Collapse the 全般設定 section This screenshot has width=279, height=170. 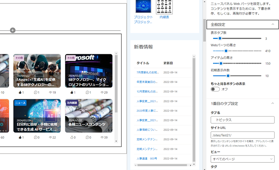coord(243,25)
